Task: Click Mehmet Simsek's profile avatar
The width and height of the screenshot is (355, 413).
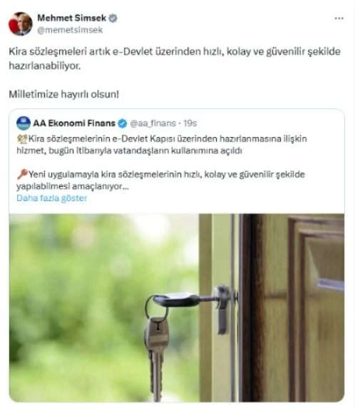Action: click(21, 24)
